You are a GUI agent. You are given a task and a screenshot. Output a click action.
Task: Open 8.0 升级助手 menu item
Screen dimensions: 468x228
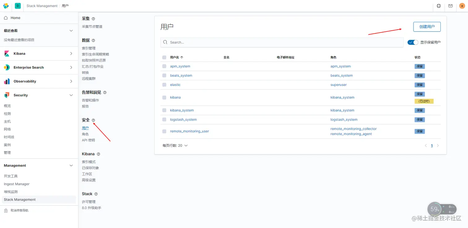[92, 208]
